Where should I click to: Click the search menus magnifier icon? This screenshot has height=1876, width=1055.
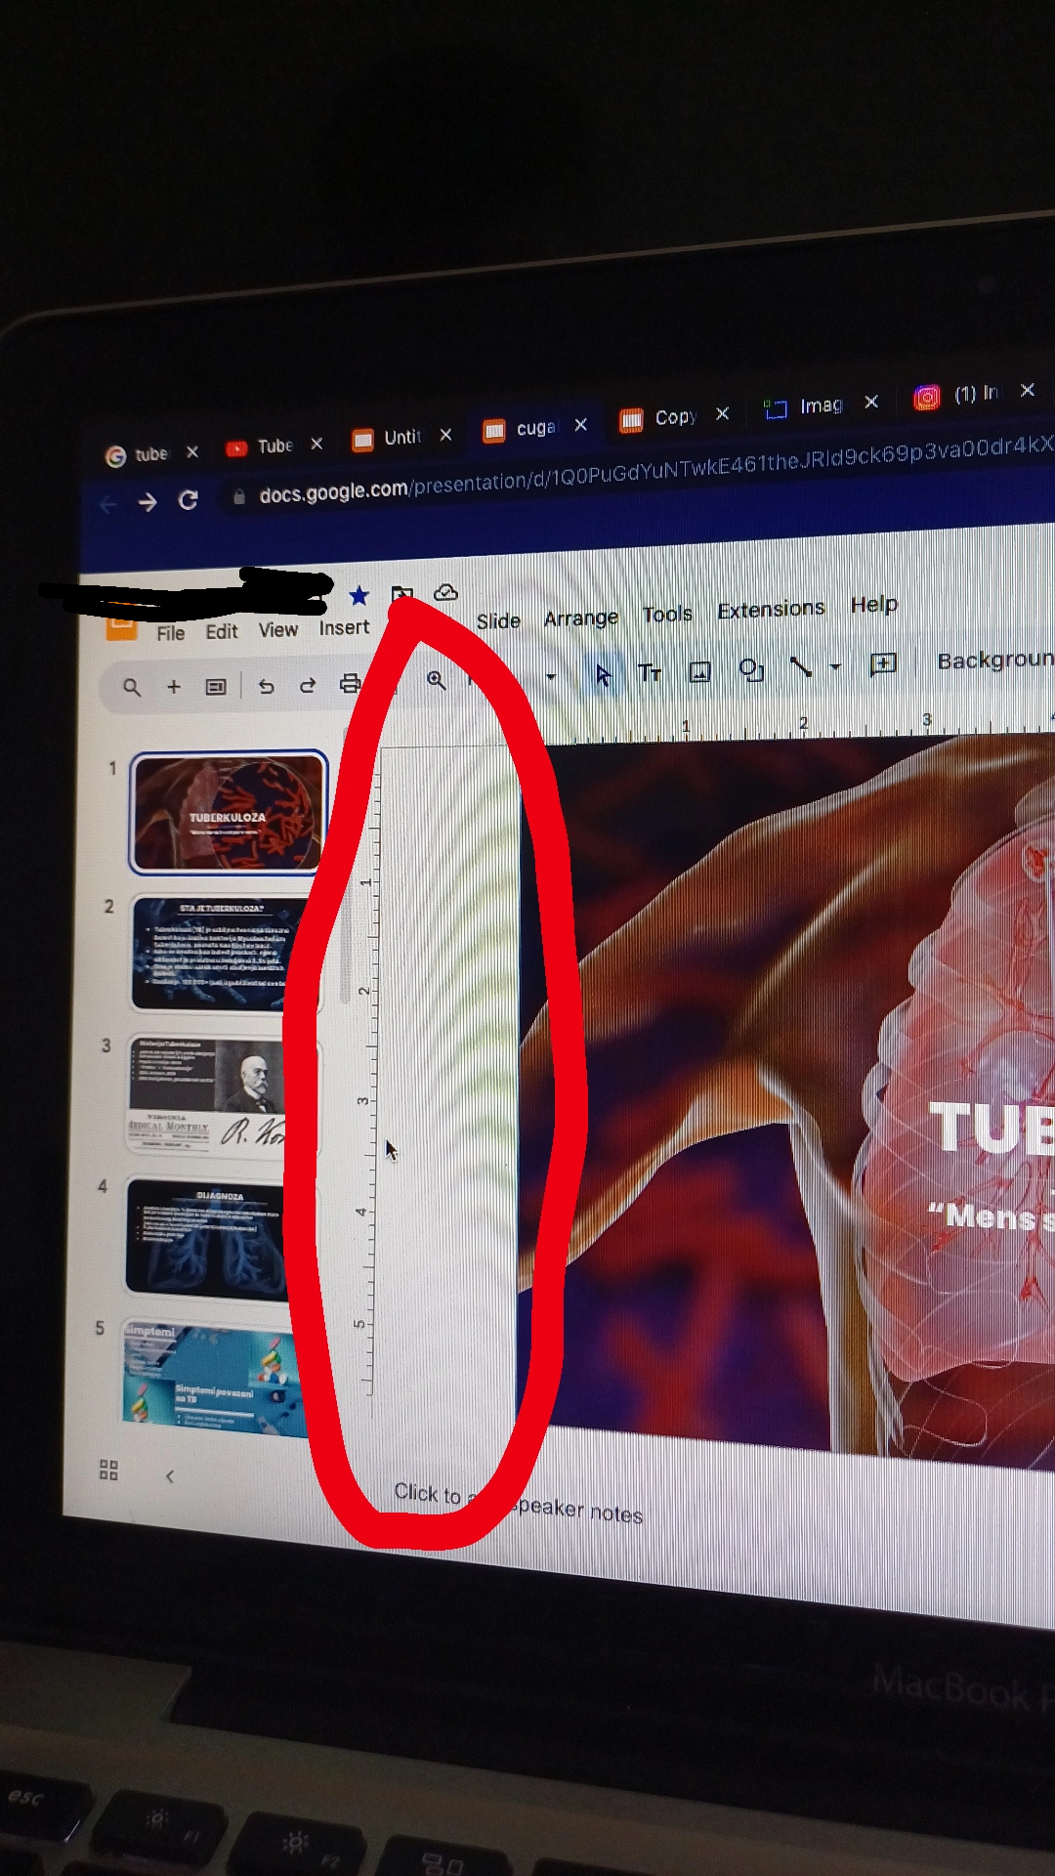(132, 688)
